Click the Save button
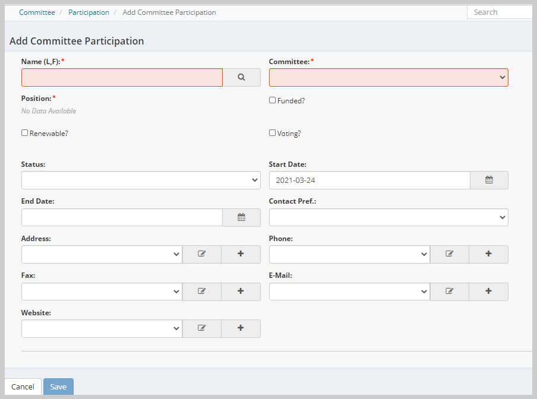Image resolution: width=537 pixels, height=399 pixels. [x=58, y=387]
